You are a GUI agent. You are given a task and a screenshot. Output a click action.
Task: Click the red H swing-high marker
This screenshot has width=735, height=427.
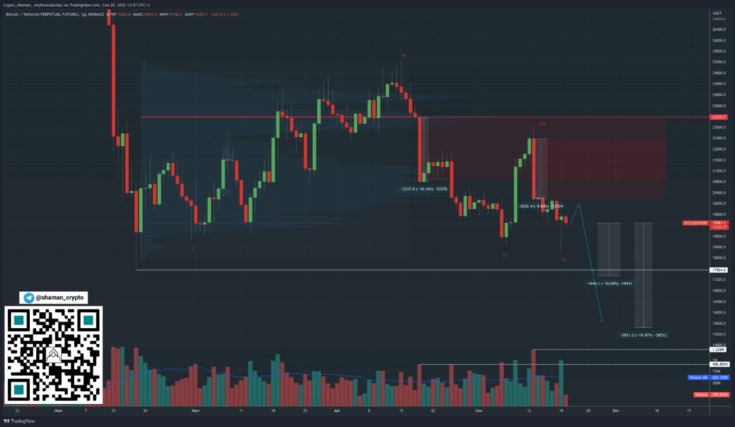(403, 55)
